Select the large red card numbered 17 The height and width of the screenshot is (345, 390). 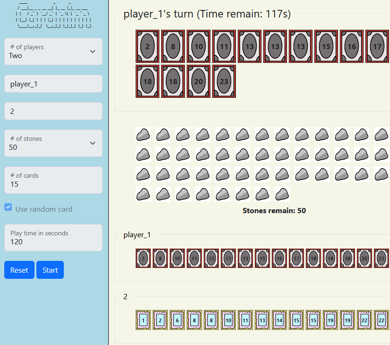(x=377, y=47)
